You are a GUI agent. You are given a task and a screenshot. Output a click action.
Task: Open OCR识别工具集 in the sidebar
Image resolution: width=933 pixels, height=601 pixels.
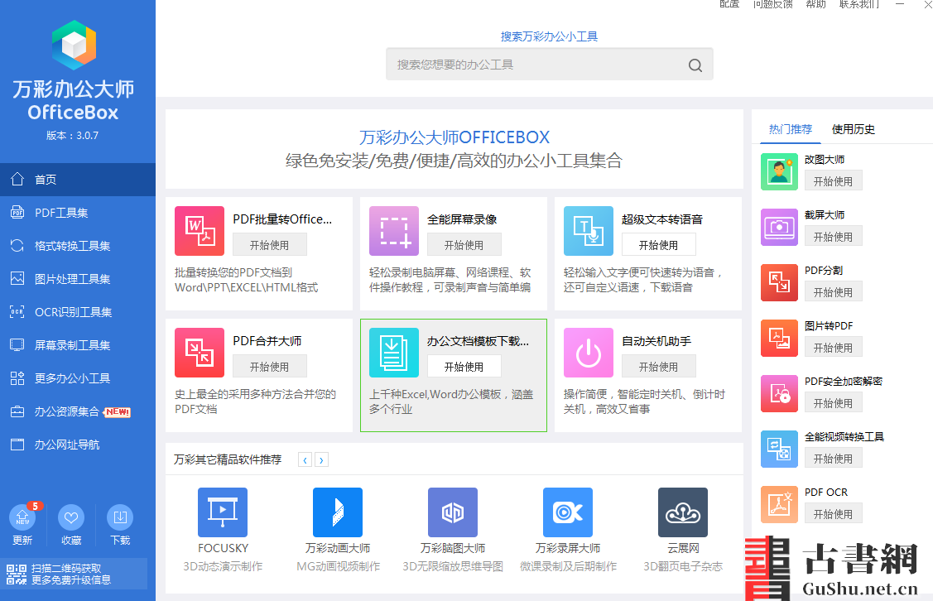(x=78, y=312)
